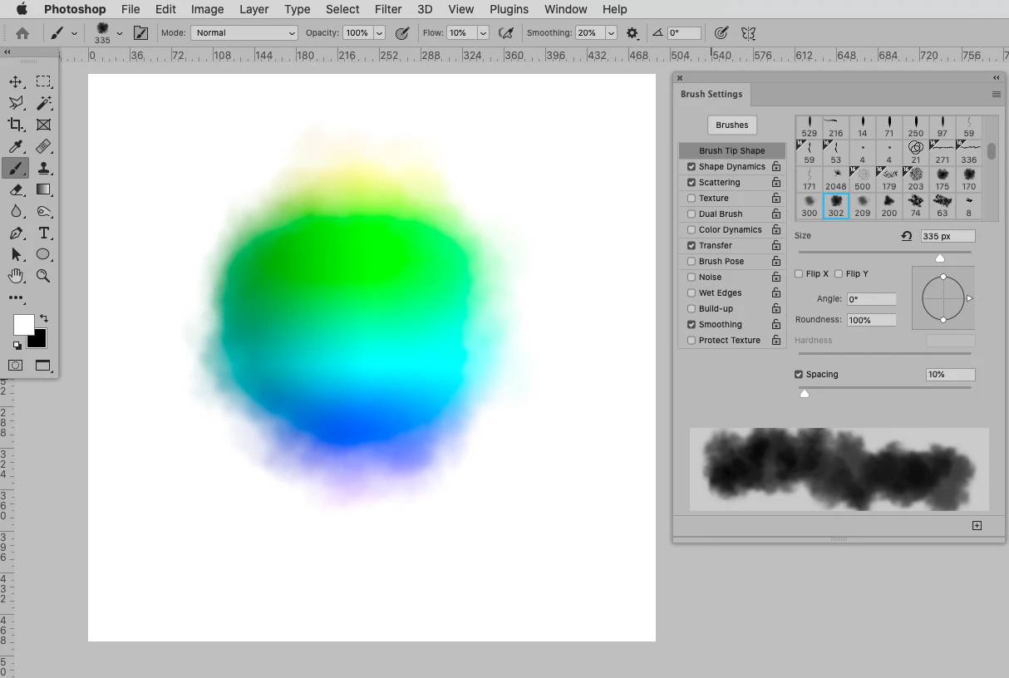Select the Type tool

(43, 233)
